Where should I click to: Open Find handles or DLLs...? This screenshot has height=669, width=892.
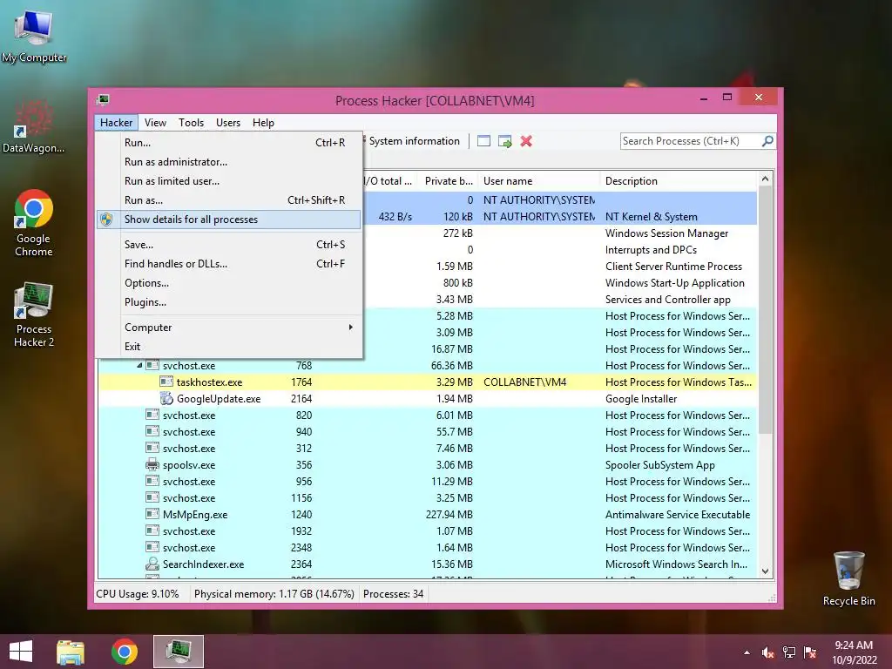pyautogui.click(x=229, y=264)
